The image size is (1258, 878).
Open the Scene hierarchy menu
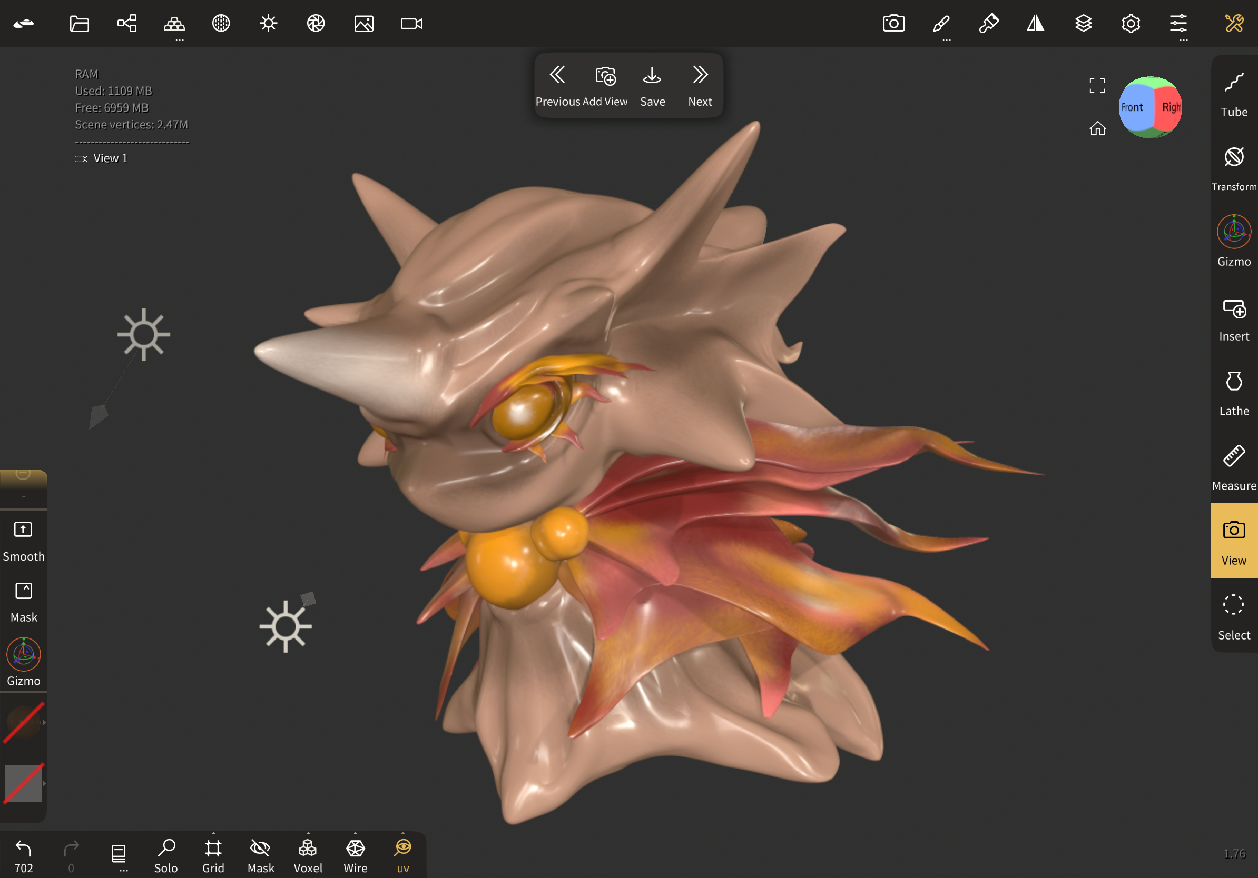click(126, 24)
